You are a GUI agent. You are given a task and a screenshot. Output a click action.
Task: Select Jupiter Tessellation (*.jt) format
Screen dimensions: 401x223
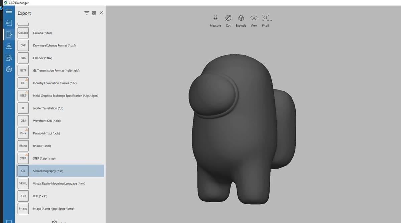[60, 108]
